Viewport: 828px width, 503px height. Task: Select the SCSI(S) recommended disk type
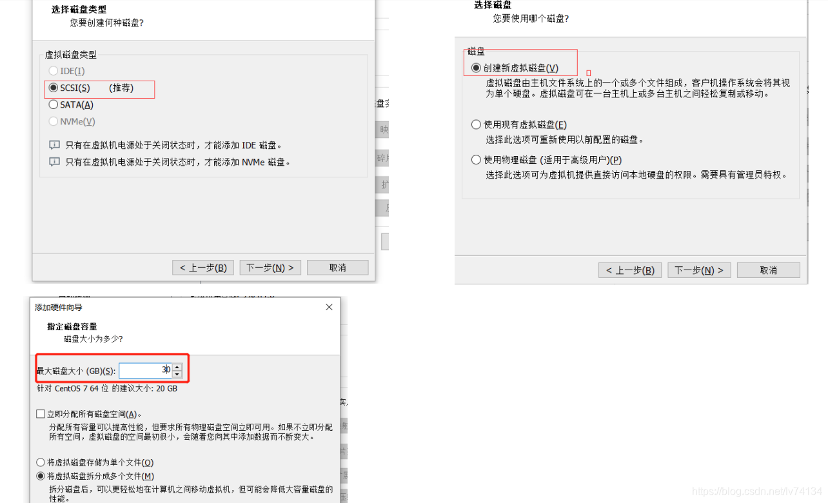point(54,88)
